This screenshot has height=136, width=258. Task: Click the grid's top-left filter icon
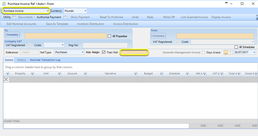coord(8,74)
